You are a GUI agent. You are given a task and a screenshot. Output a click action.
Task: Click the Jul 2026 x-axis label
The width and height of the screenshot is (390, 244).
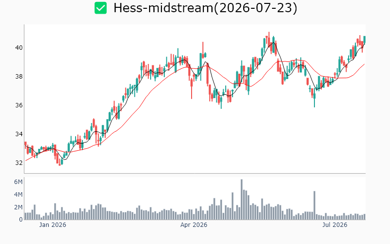click(x=335, y=225)
